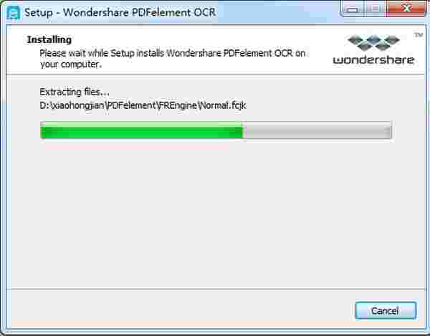Open the Setup icon in the title bar
Image resolution: width=430 pixels, height=336 pixels.
(13, 13)
